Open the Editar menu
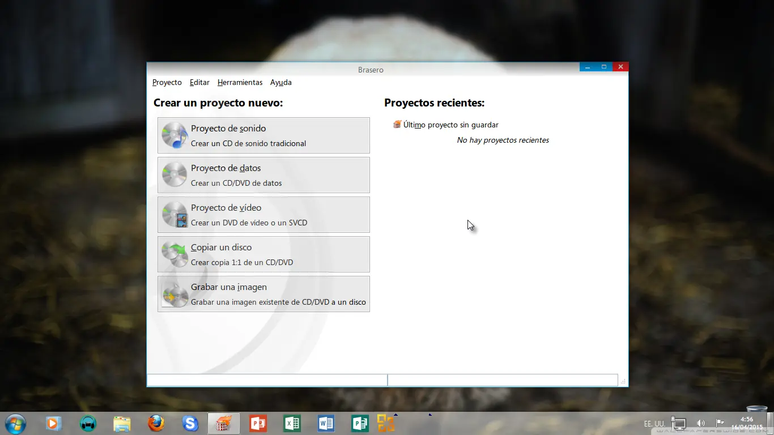Viewport: 774px width, 435px height. pyautogui.click(x=199, y=83)
